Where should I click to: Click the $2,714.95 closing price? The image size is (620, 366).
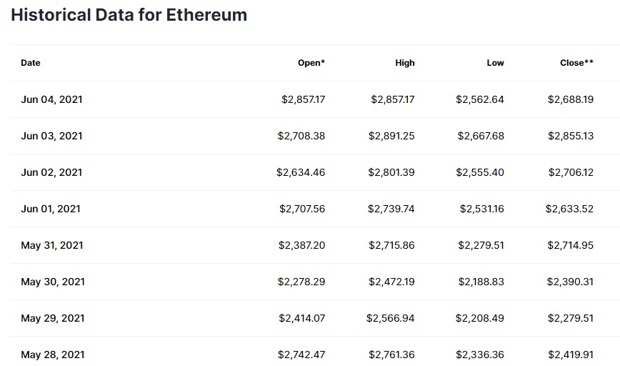570,245
